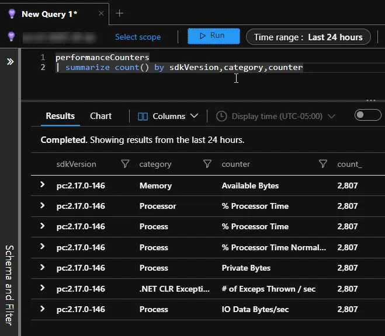Expand the Processor % Processor Time row
Screen dimensions: 385x336
pyautogui.click(x=42, y=205)
